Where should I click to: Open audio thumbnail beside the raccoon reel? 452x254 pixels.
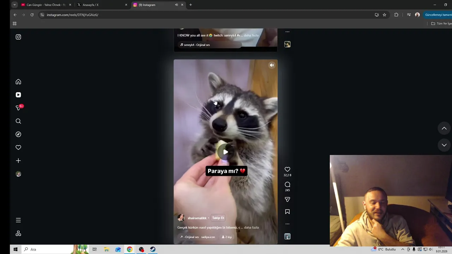[287, 237]
